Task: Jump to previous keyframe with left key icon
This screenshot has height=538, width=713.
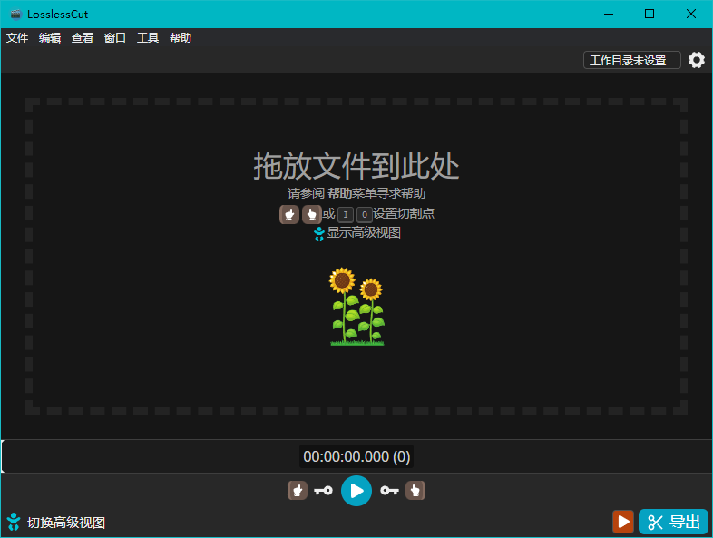Action: tap(323, 491)
